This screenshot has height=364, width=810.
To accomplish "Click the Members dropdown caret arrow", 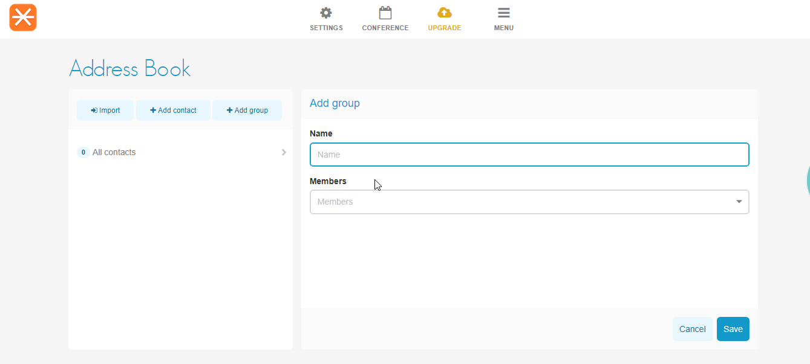I will (x=739, y=202).
